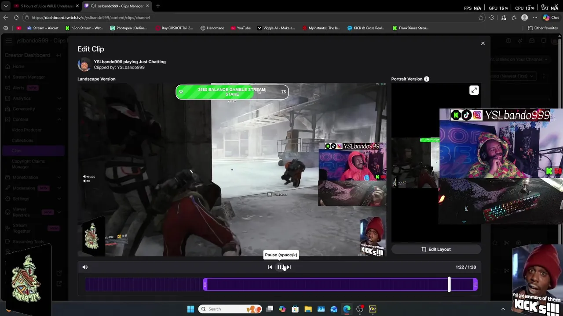Show hidden system tray icons chevron
Viewport: 563px width, 316px height.
click(x=503, y=309)
